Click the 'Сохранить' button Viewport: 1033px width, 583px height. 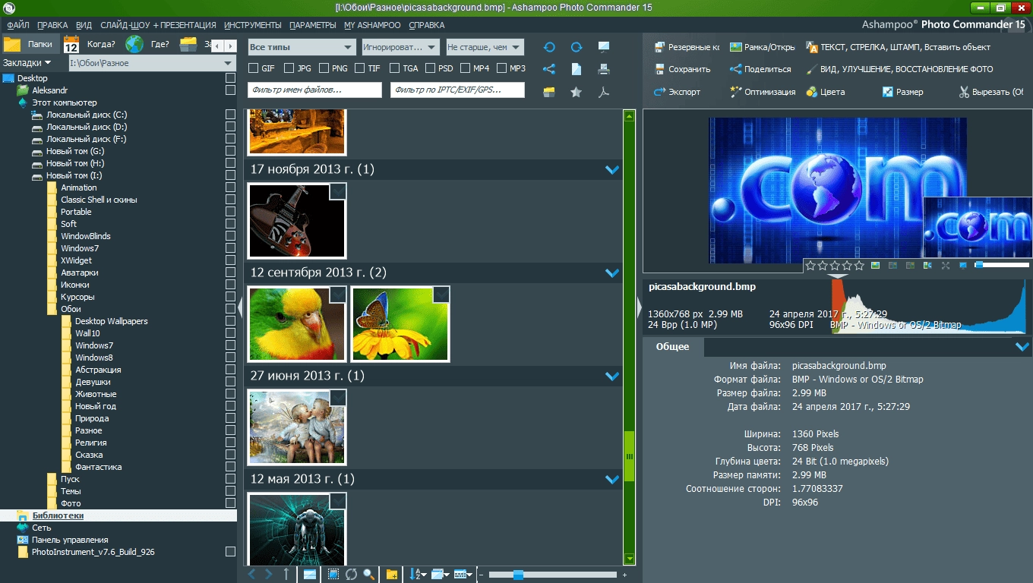[683, 69]
